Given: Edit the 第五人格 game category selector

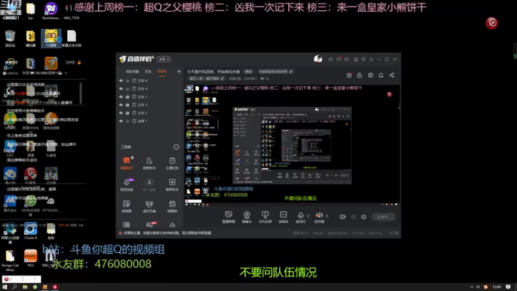Looking at the screenshot, I should pos(206,78).
